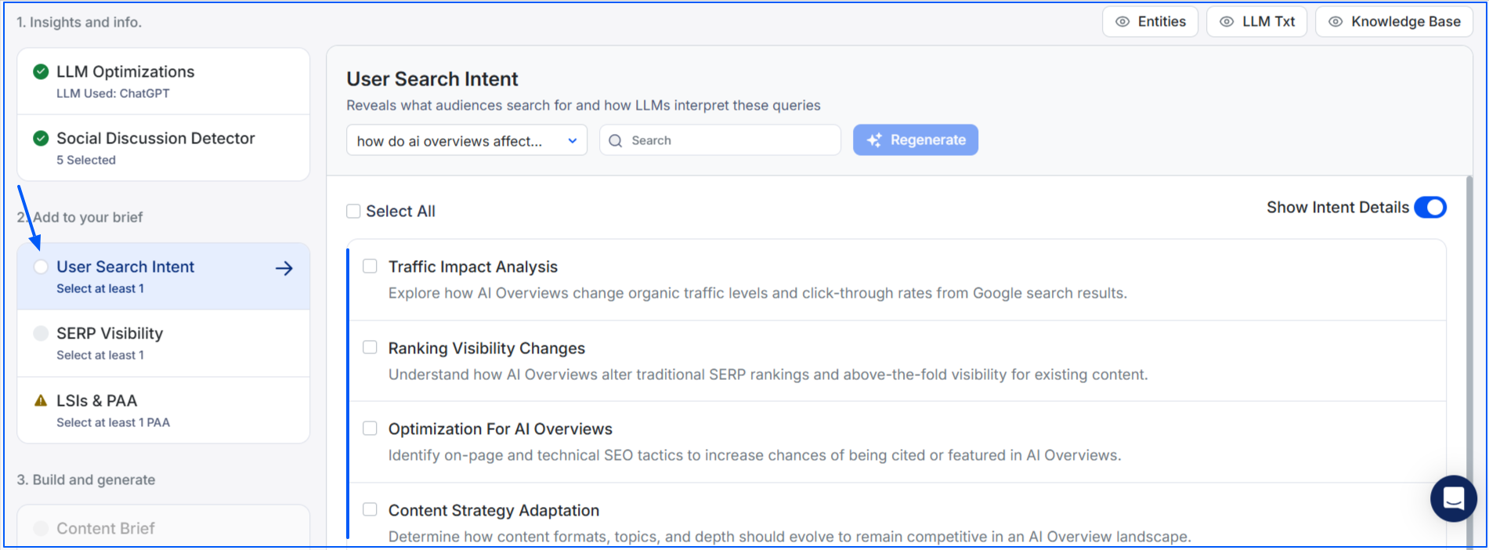Click the intent list vertical scrollbar

1469,360
